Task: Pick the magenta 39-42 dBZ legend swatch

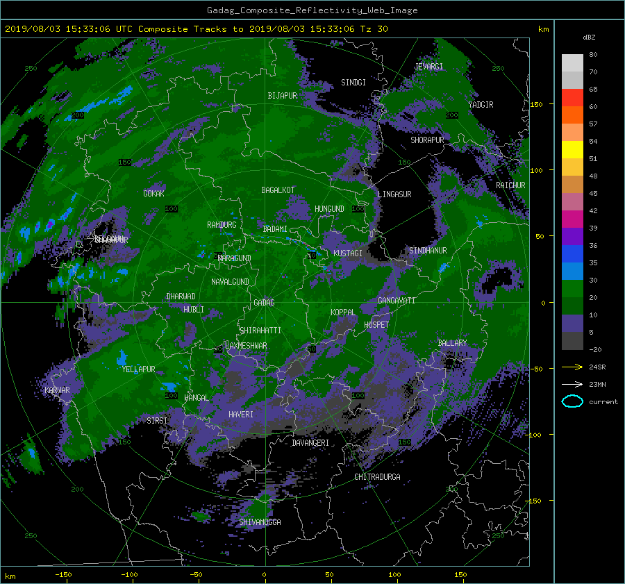Action: point(572,219)
